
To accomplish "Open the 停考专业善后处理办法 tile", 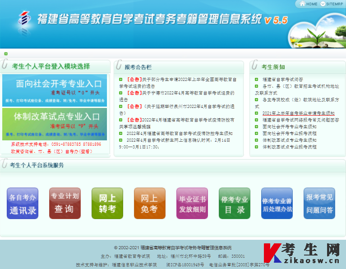I will point(277,203).
